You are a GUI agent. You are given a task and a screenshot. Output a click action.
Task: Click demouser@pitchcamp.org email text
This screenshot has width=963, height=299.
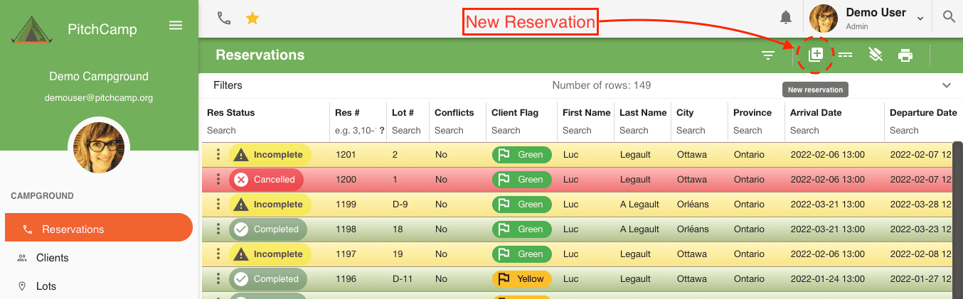[x=99, y=98]
